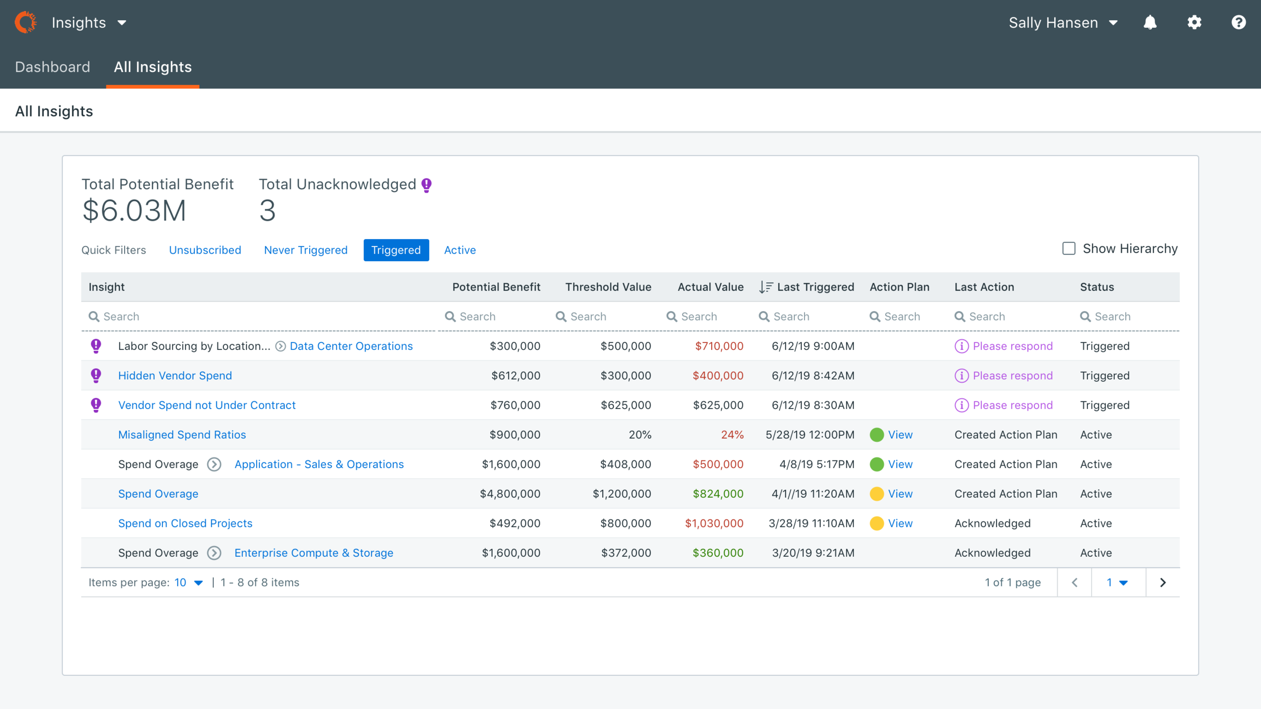Screen dimensions: 1261x709
Task: Click the help question mark icon
Action: click(x=1238, y=23)
